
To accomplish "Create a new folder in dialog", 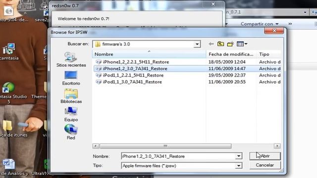I will [x=230, y=44].
